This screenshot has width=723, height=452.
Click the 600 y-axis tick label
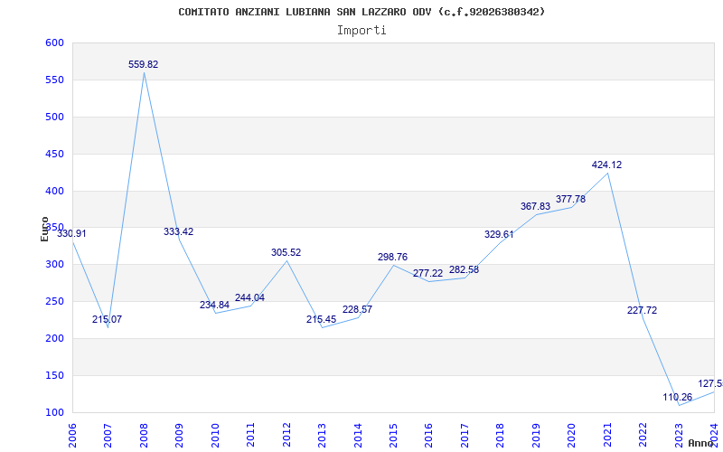coord(54,42)
